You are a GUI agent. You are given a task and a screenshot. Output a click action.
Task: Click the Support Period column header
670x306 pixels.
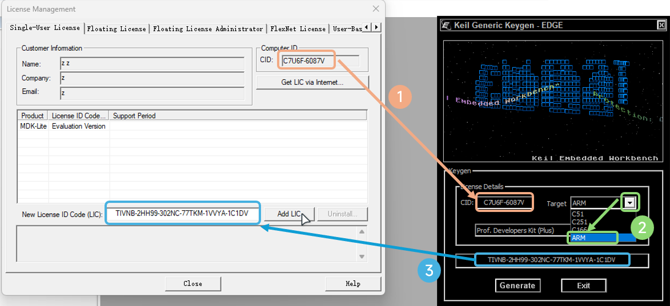238,116
